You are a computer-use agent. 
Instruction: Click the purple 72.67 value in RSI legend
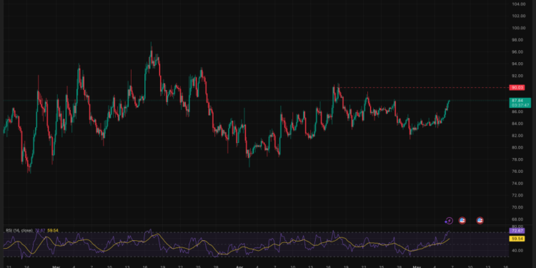coord(40,230)
